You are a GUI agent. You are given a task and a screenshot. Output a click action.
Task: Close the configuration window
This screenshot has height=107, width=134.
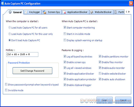[131, 3]
